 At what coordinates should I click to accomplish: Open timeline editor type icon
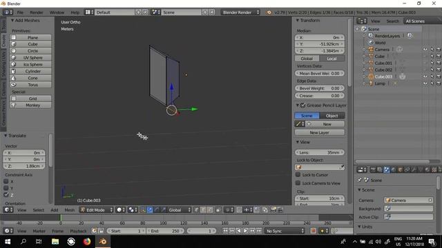click(8, 231)
